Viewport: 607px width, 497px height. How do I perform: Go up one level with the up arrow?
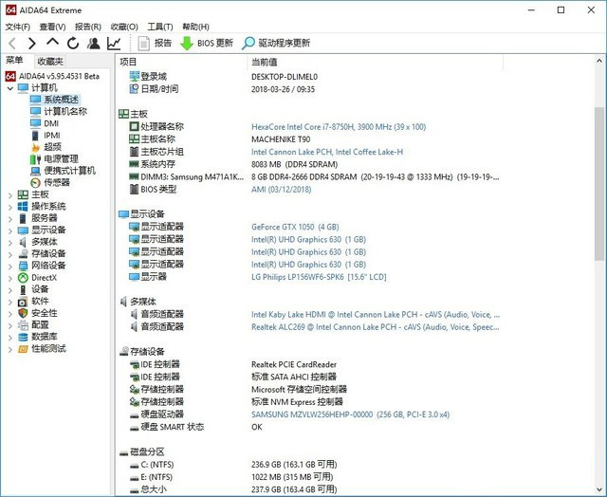[52, 42]
